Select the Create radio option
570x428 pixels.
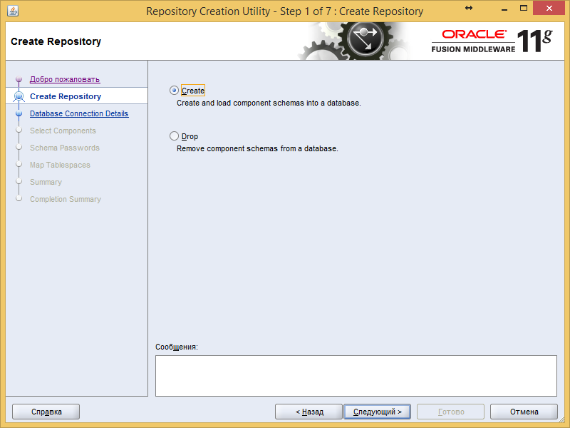pos(174,90)
